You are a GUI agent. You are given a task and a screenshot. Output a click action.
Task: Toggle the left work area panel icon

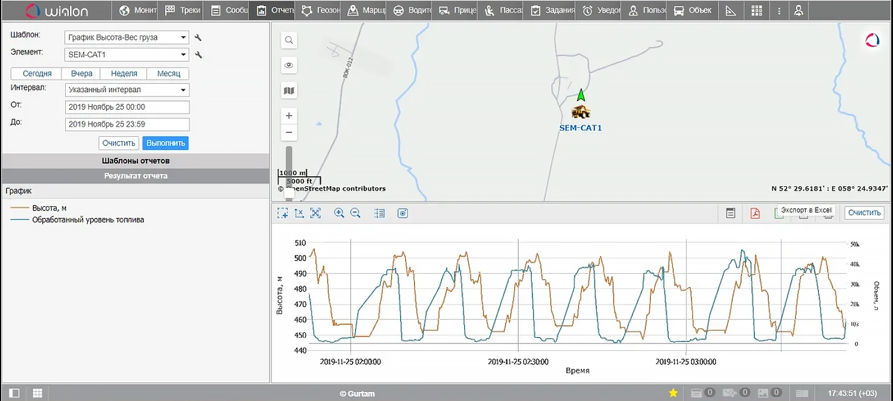tap(14, 393)
